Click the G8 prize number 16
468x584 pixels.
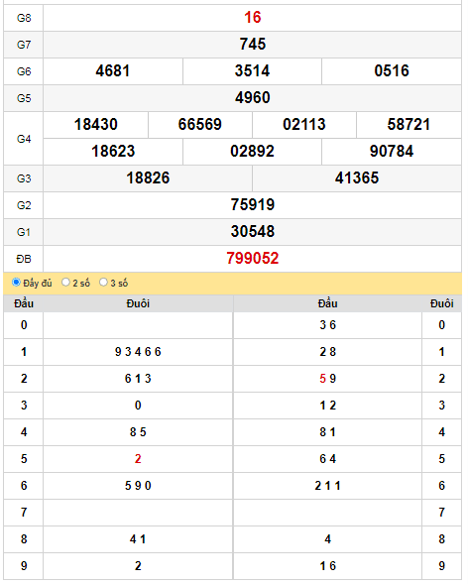pos(253,18)
